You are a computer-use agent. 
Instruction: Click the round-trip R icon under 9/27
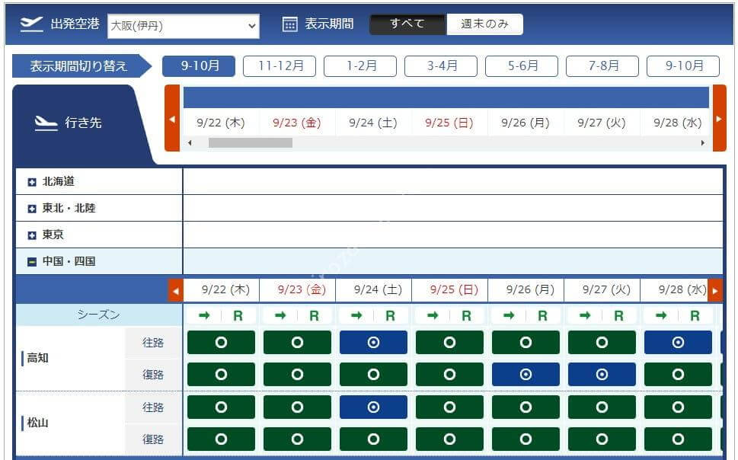click(x=619, y=316)
